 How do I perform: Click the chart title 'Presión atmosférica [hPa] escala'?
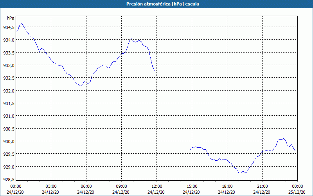point(163,4)
